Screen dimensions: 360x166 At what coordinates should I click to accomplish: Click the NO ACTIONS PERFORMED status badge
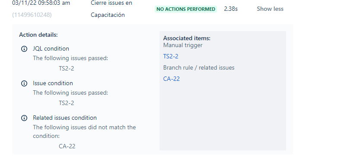pyautogui.click(x=186, y=9)
